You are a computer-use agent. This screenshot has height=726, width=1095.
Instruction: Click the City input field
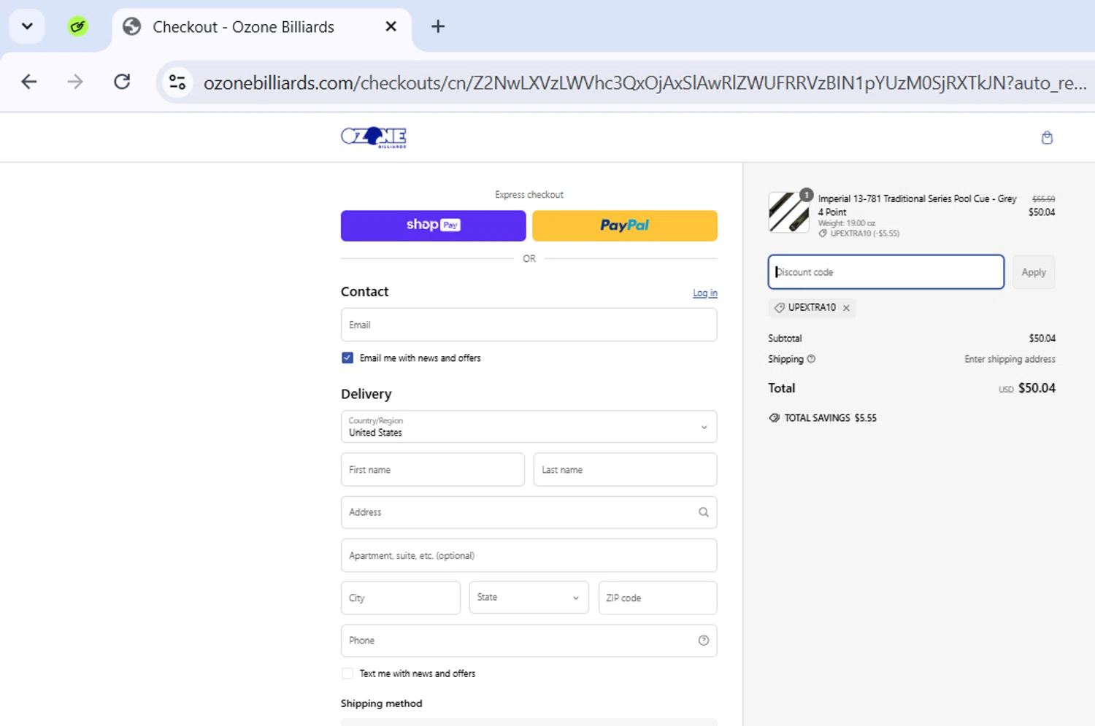click(x=401, y=598)
